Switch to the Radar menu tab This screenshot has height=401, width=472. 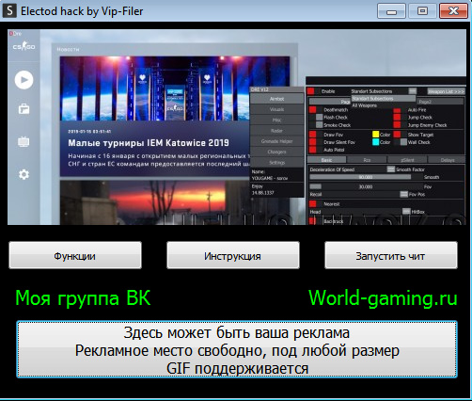click(277, 131)
